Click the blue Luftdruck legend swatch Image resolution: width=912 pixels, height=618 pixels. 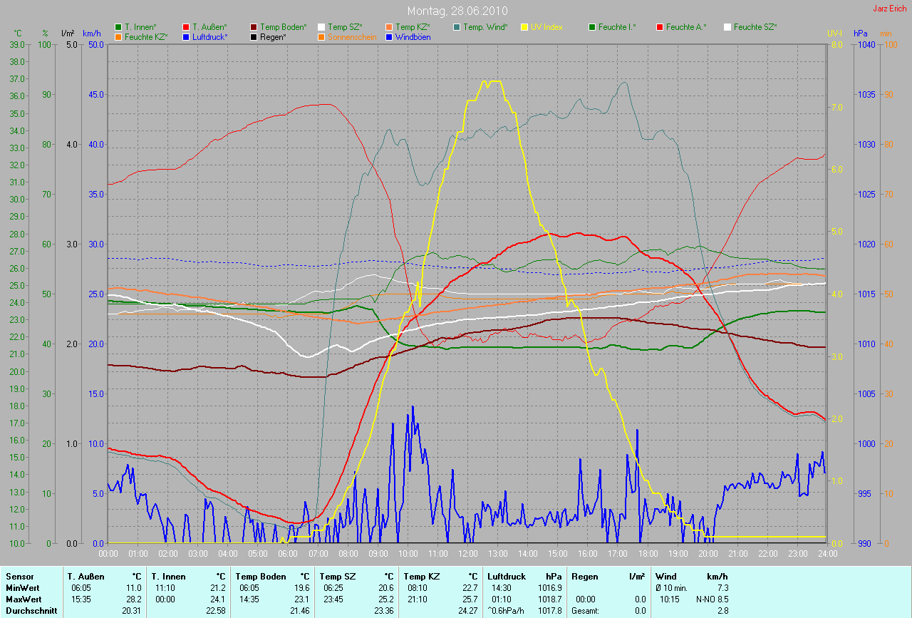pos(187,36)
